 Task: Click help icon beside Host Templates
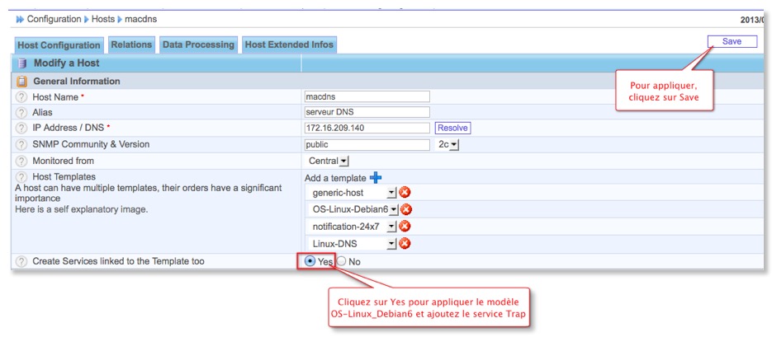pyautogui.click(x=21, y=177)
